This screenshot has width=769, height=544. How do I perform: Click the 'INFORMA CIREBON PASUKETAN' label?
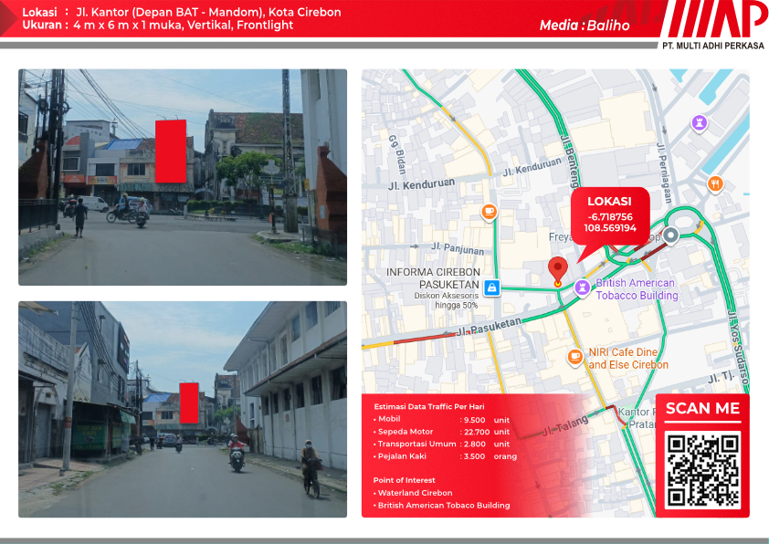pos(433,278)
